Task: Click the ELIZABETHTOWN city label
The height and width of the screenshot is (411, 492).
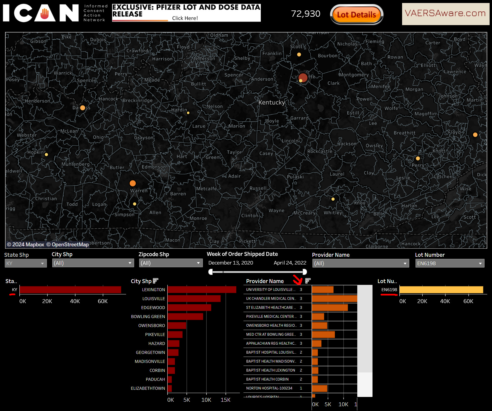Action: [x=148, y=388]
